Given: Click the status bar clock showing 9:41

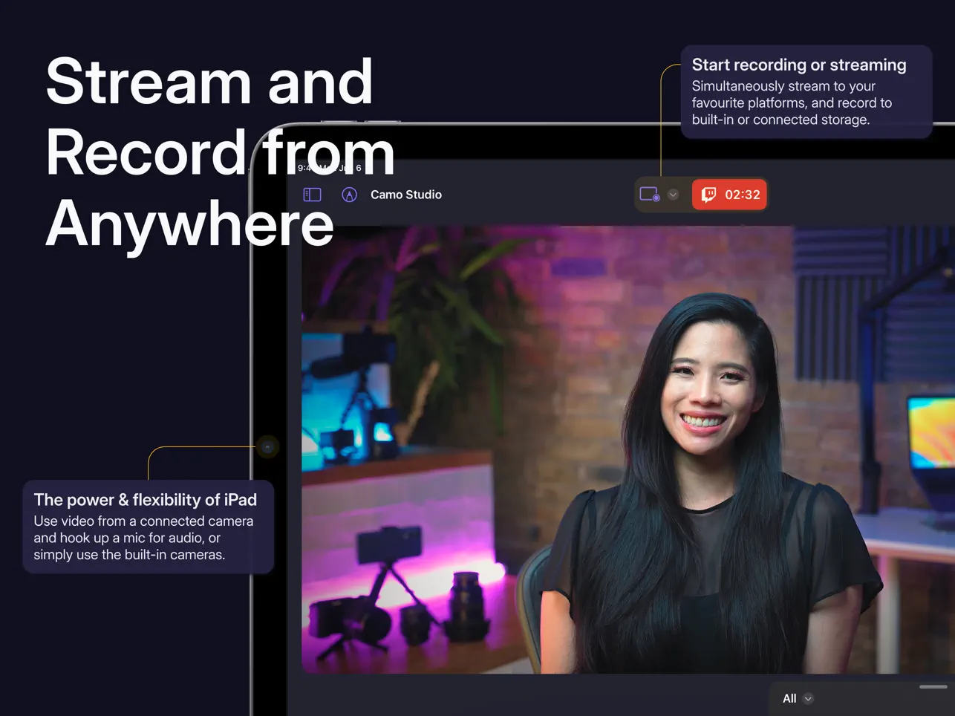Looking at the screenshot, I should [x=306, y=168].
